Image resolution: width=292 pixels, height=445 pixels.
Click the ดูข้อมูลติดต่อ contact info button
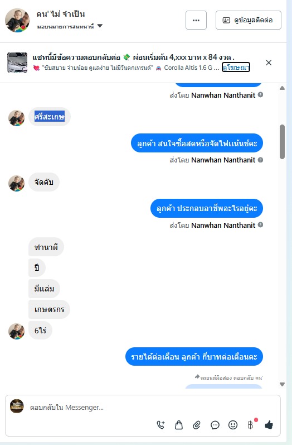249,20
